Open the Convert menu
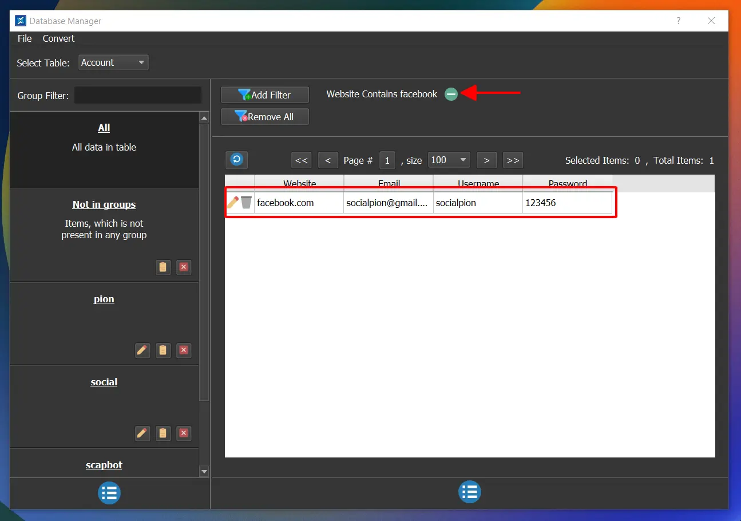Screen dimensions: 741x521 pyautogui.click(x=58, y=38)
